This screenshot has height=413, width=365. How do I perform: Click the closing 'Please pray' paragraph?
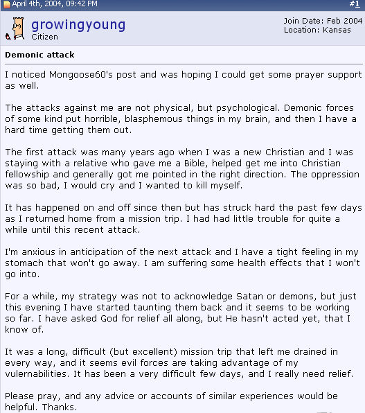[x=171, y=401]
